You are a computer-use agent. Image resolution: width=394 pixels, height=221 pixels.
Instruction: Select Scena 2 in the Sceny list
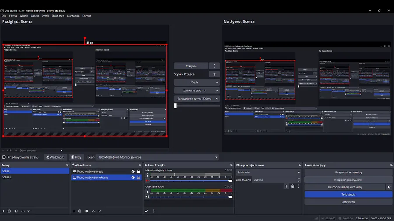[35, 177]
